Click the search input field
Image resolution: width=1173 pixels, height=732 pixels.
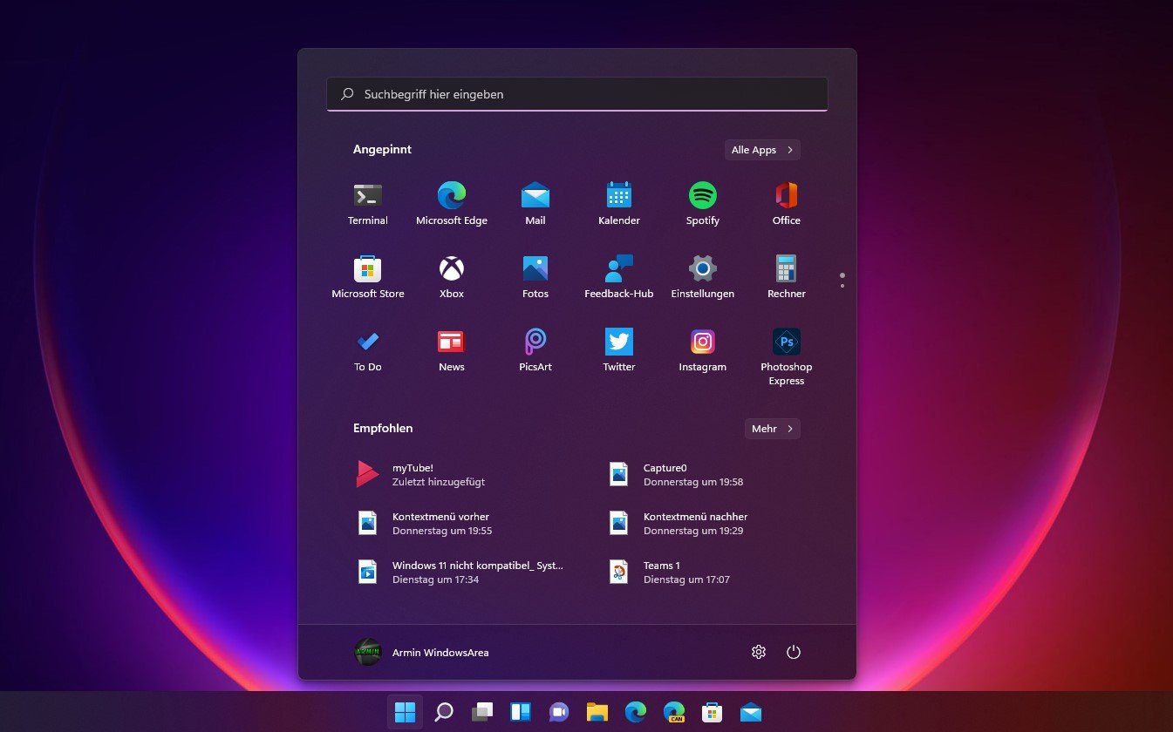click(576, 93)
